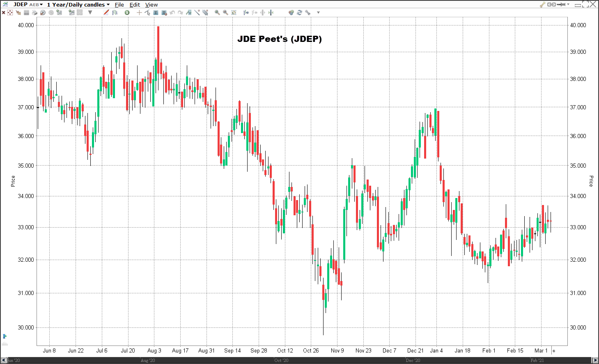Open the View menu
Screen dimensions: 599x364
(151, 5)
